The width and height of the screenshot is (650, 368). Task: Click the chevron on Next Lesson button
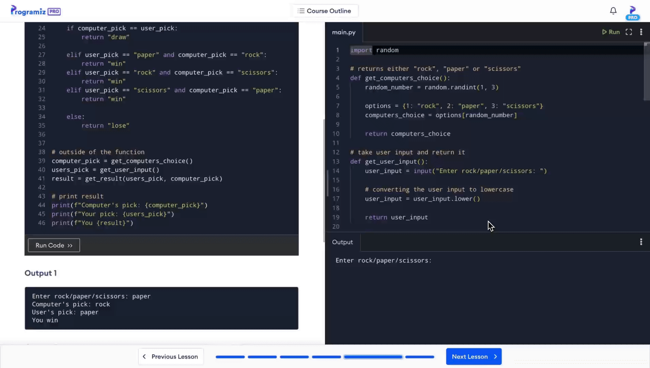point(495,357)
